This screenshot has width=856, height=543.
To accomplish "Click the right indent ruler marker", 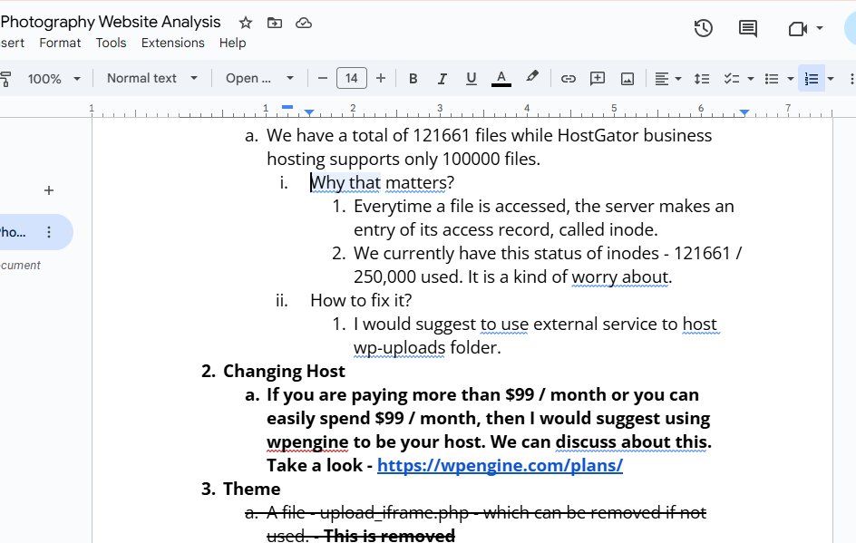I will [x=744, y=112].
